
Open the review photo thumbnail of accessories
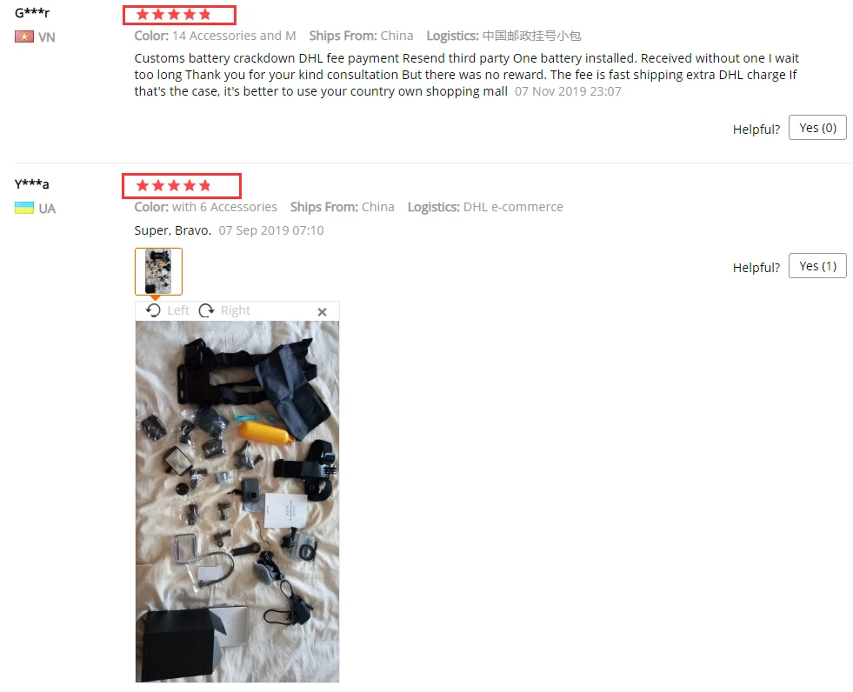click(158, 271)
